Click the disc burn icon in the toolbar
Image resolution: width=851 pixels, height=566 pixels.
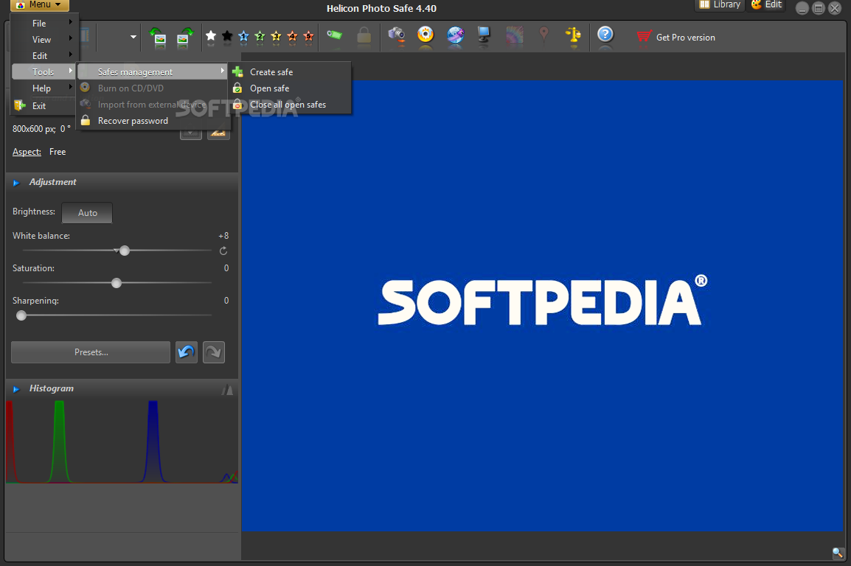[x=426, y=35]
